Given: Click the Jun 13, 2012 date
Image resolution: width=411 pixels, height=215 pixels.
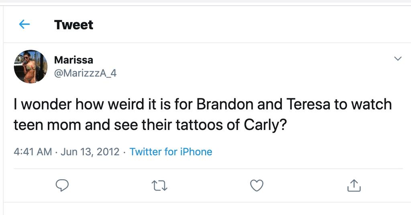Looking at the screenshot, I should pos(90,152).
